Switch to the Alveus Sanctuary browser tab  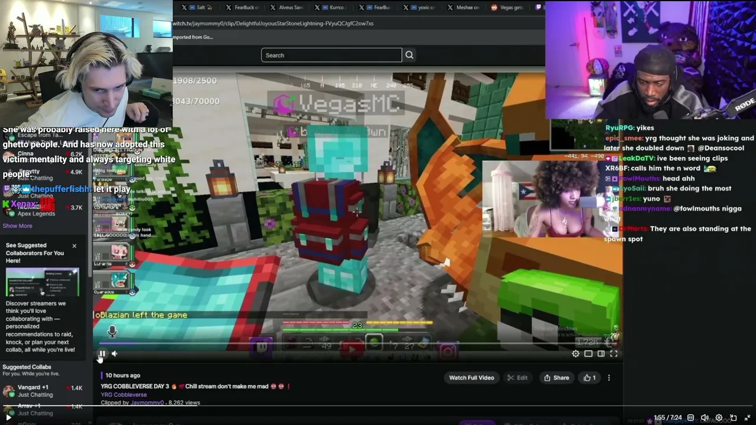click(x=286, y=8)
